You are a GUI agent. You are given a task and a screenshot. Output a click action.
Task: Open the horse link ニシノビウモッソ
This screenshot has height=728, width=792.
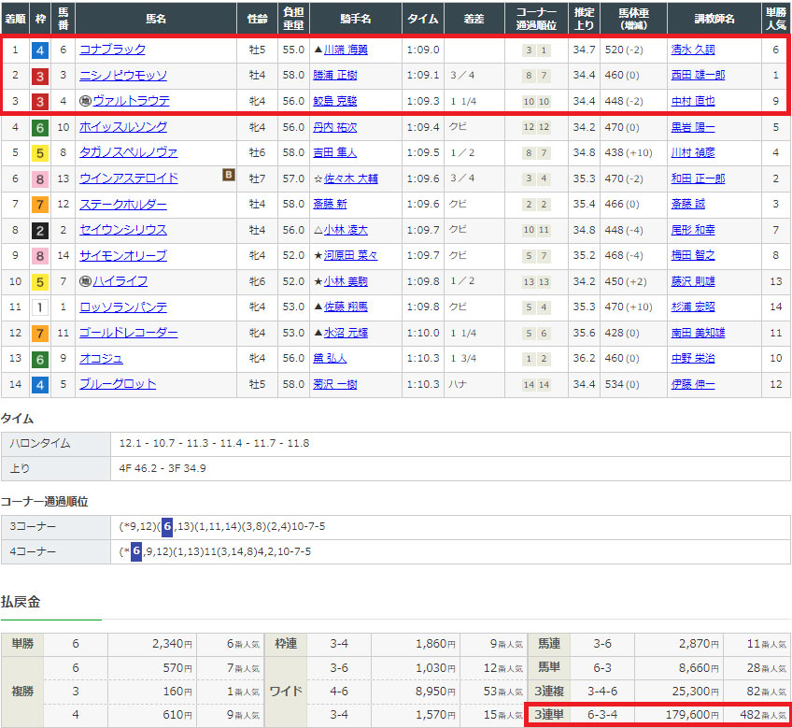(123, 76)
